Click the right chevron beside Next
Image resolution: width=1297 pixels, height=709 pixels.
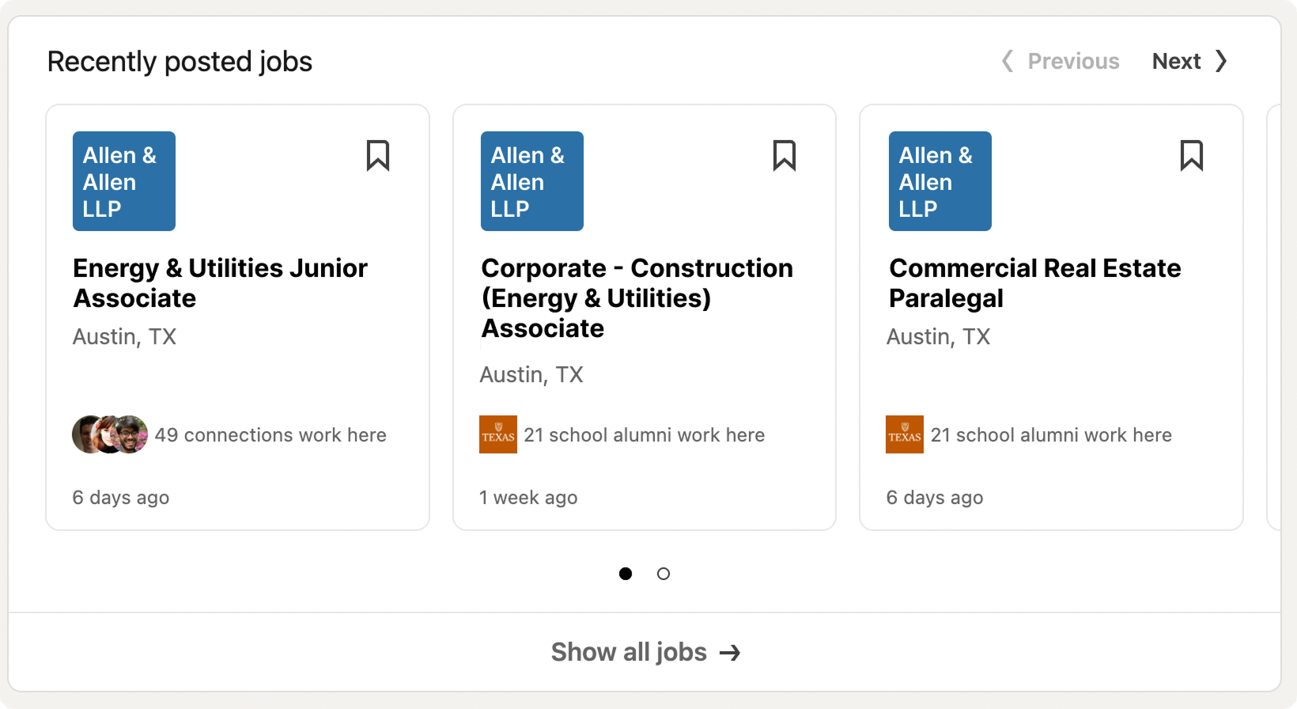click(x=1221, y=61)
